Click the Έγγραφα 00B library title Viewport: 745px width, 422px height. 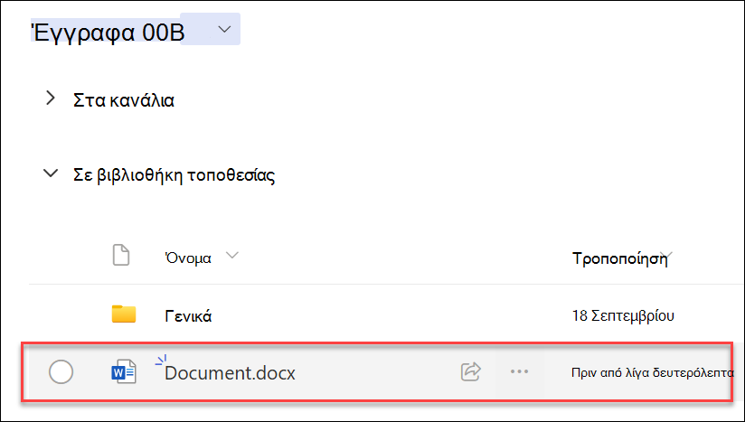click(x=108, y=33)
